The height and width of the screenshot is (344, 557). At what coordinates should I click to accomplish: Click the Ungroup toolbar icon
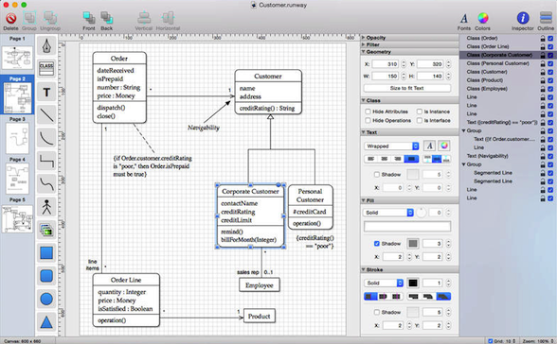click(x=50, y=18)
